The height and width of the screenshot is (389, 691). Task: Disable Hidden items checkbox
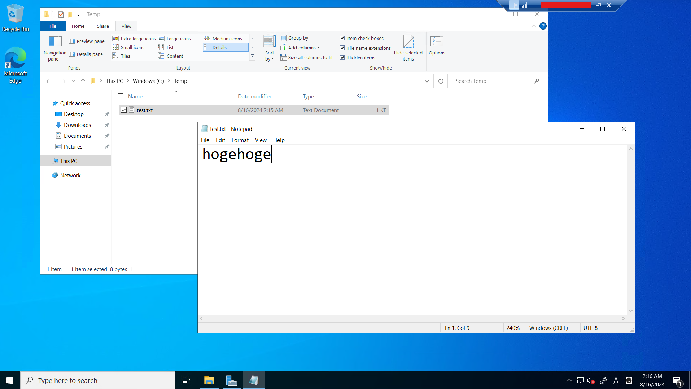click(342, 58)
